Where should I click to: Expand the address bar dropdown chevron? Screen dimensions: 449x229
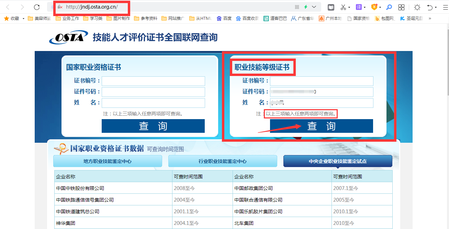click(314, 7)
